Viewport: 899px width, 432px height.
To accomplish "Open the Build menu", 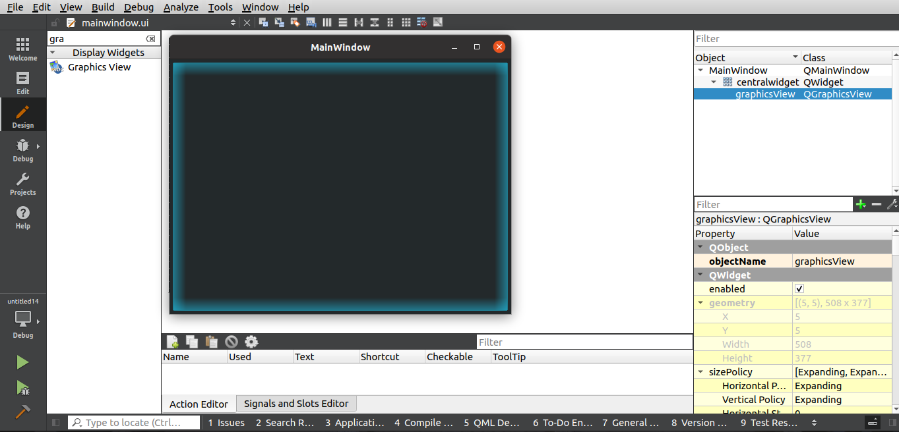I will click(103, 7).
